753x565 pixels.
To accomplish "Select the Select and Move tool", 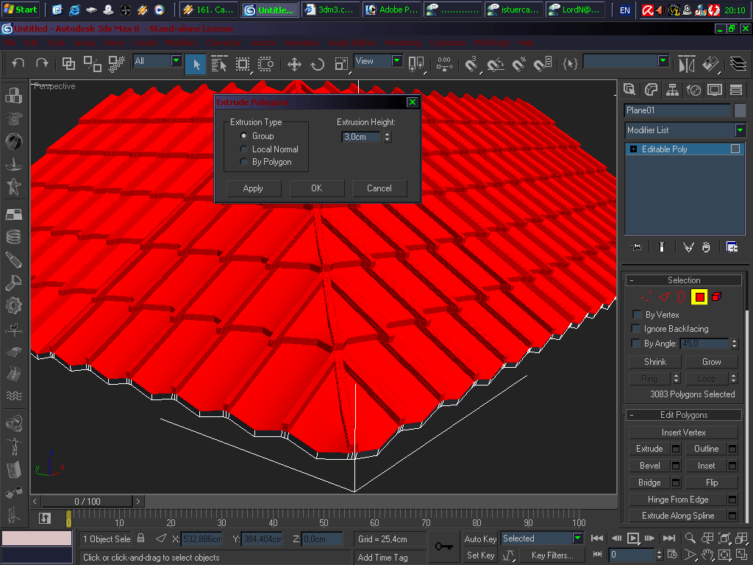I will coord(294,64).
